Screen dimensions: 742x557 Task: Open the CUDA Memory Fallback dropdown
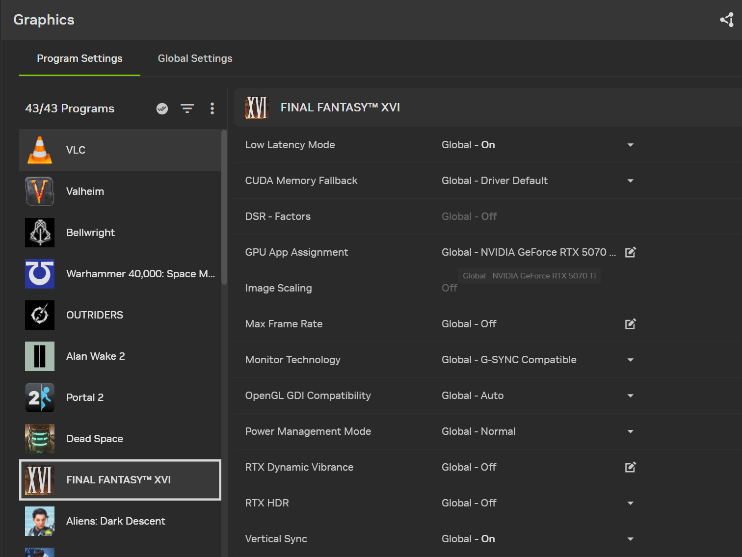[631, 181]
